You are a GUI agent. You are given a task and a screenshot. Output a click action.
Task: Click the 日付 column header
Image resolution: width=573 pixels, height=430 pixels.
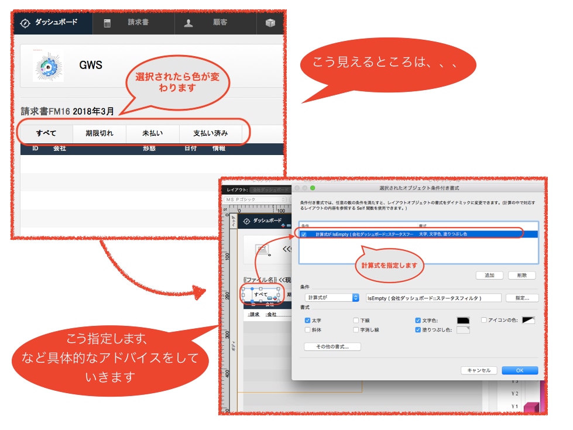pos(190,149)
